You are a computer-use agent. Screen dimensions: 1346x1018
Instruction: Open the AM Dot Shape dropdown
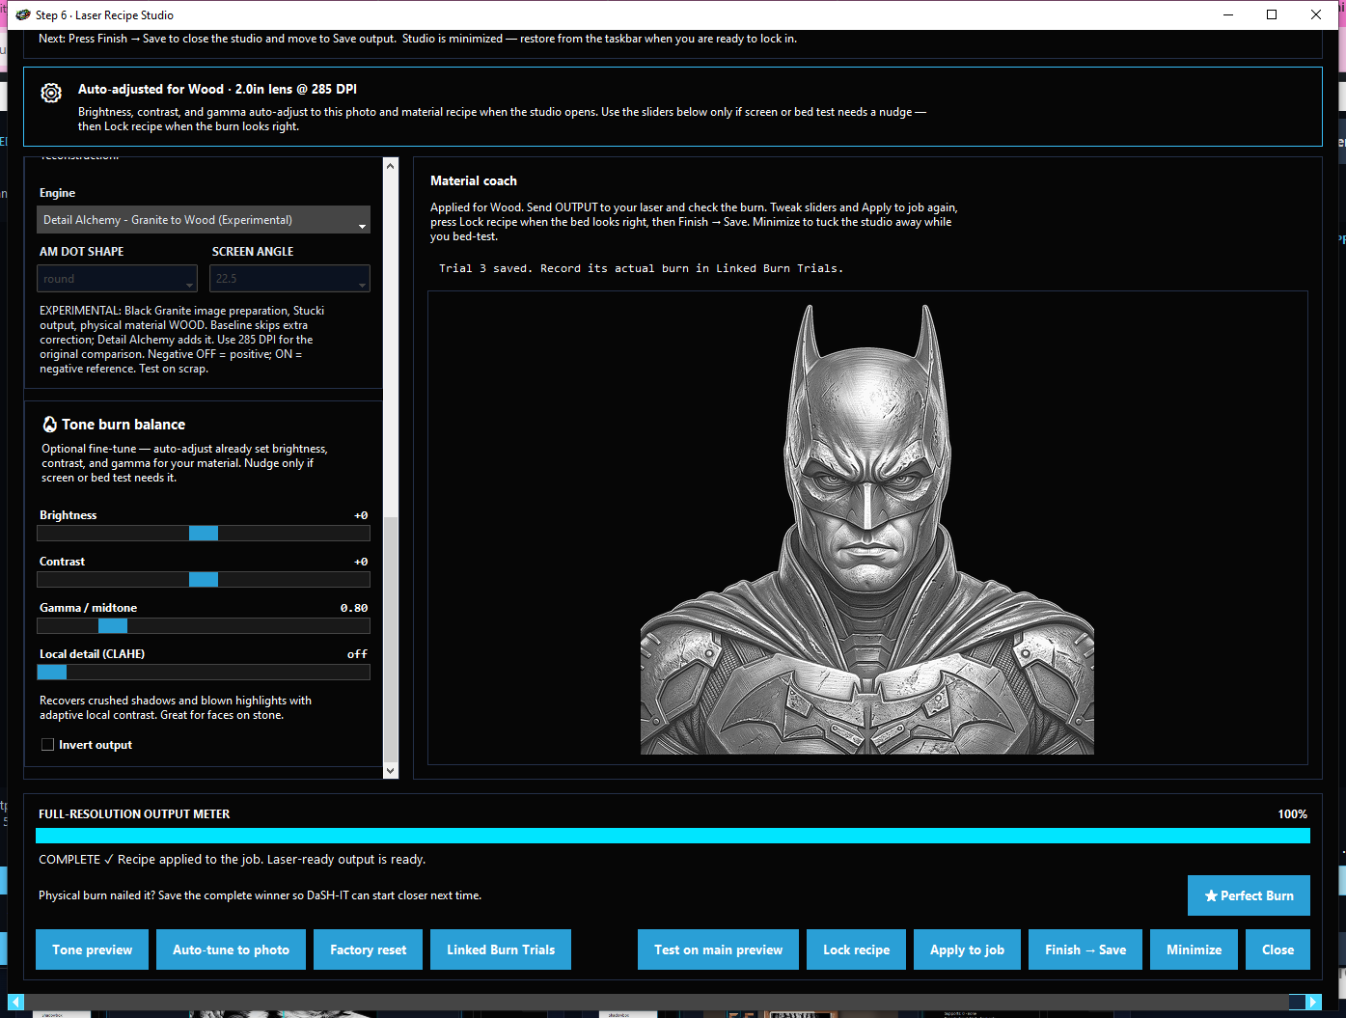(117, 279)
